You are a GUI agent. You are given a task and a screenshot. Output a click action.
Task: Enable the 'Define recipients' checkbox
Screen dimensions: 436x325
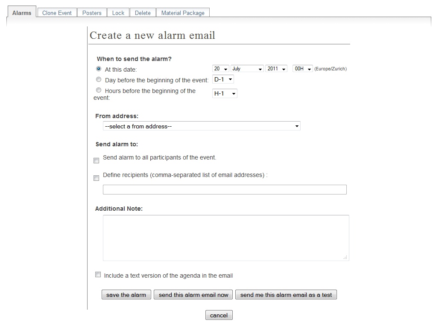pos(96,178)
